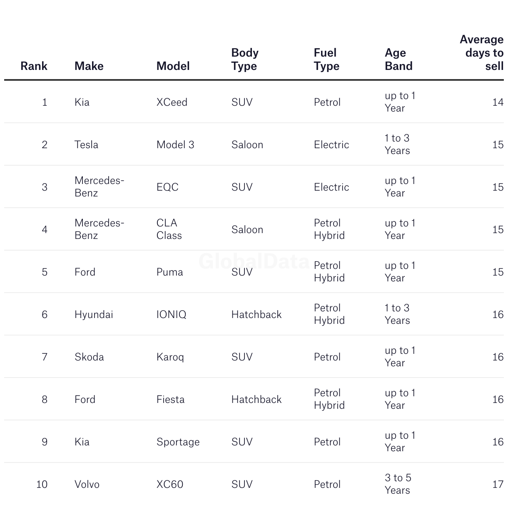Click the Make column header

tap(89, 66)
